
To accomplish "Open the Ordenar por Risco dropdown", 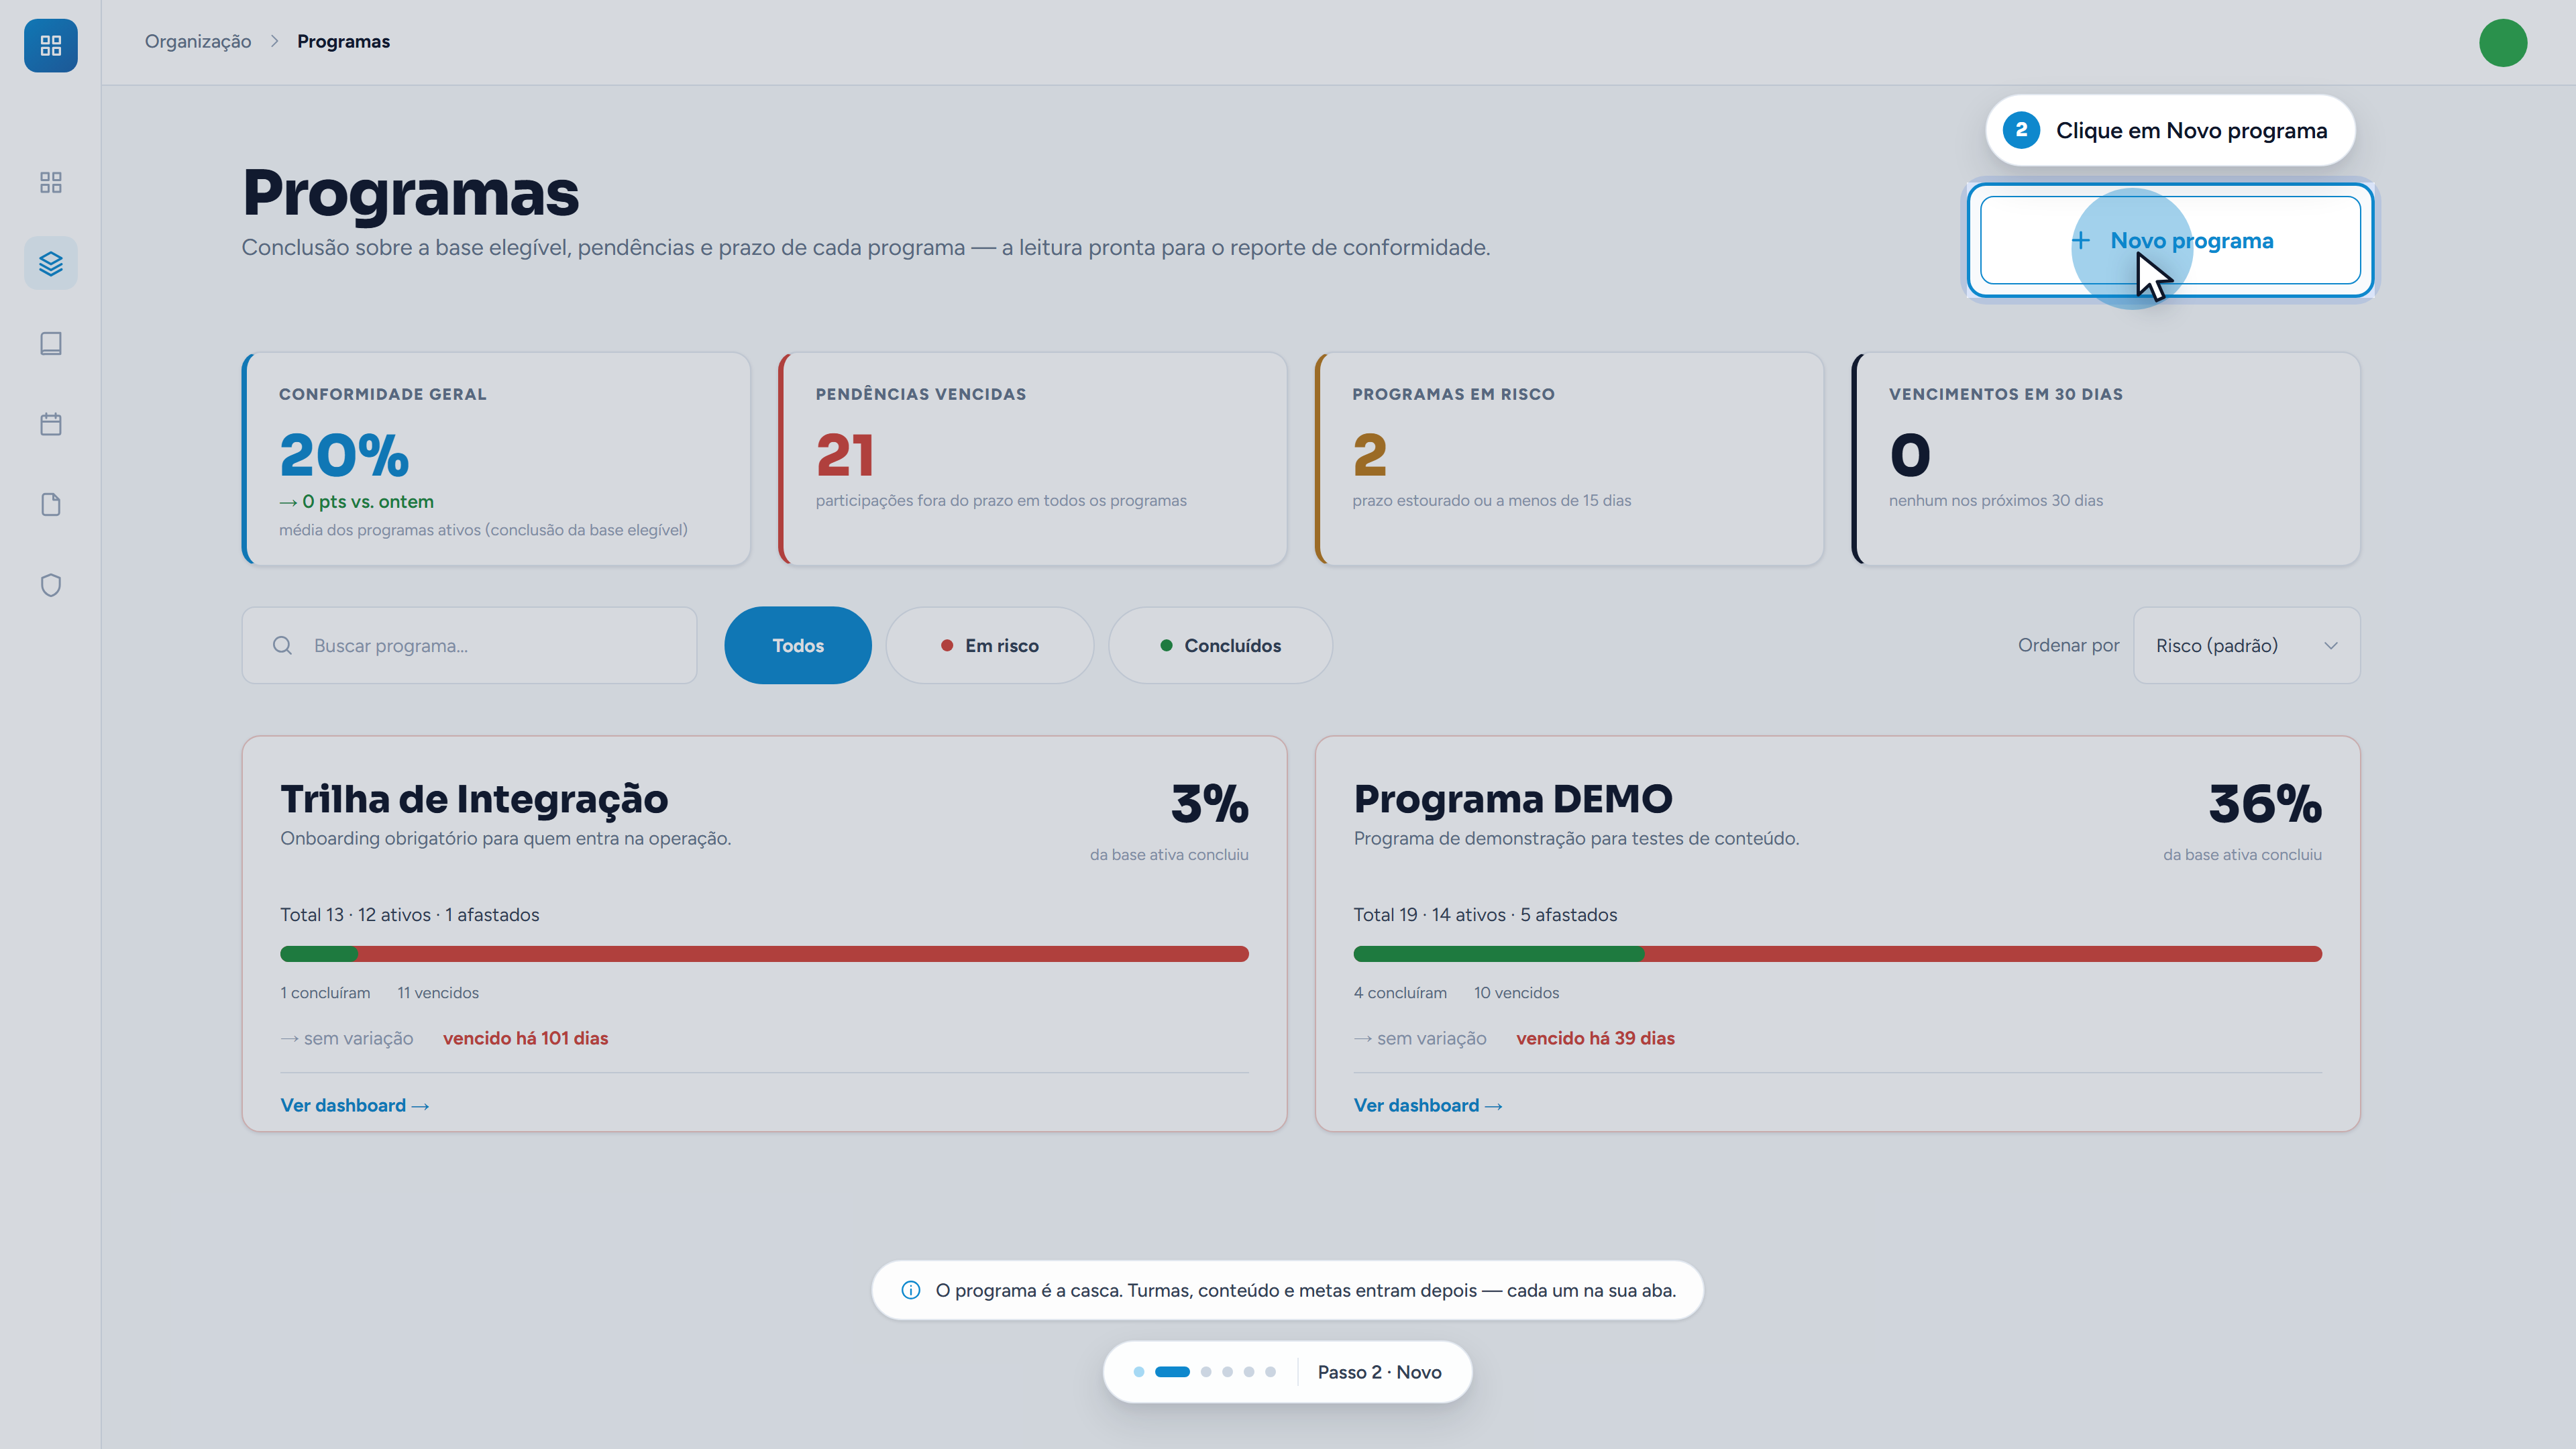I will coord(2247,645).
